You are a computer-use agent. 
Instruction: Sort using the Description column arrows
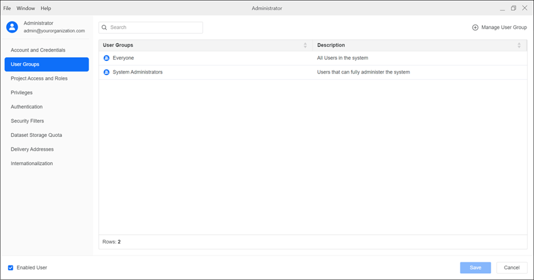click(x=519, y=45)
